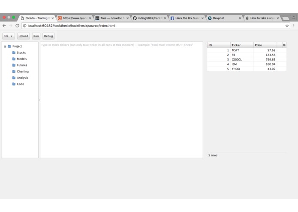Bookmark this page with star icon

[x=287, y=26]
